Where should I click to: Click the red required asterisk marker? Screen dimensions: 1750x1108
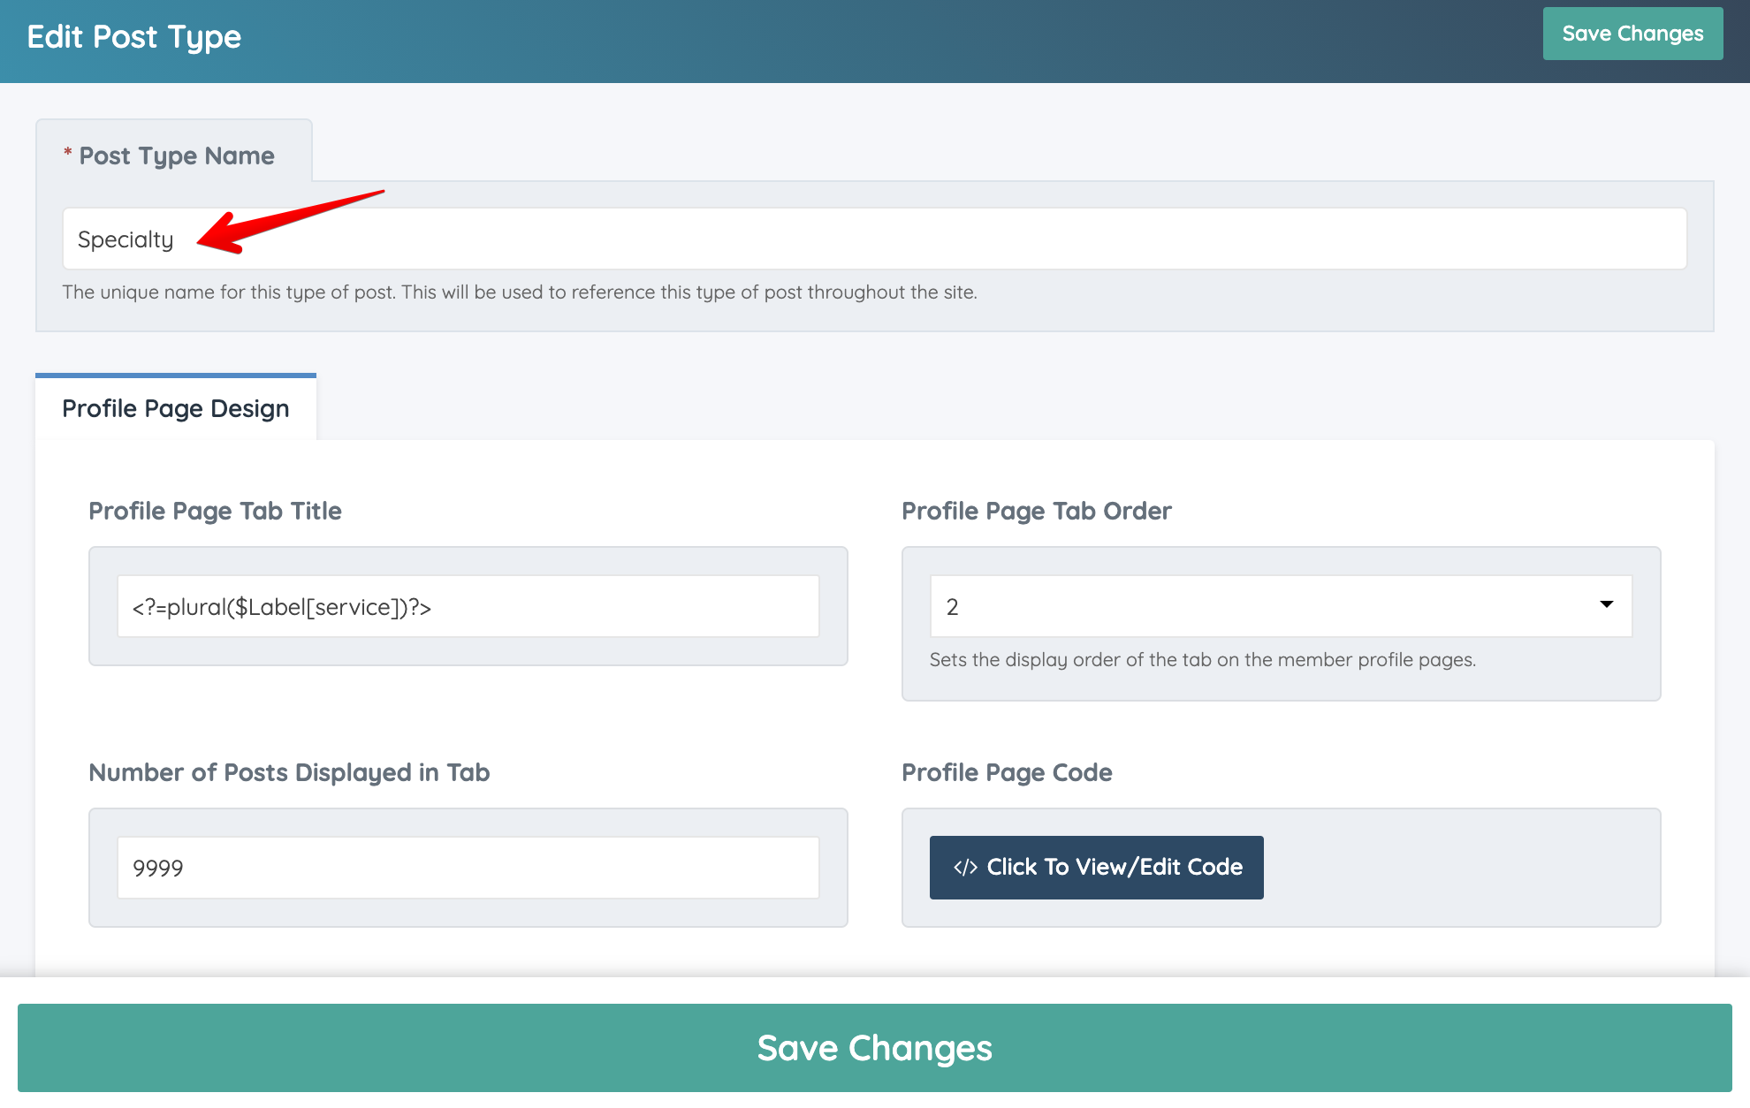pos(67,154)
